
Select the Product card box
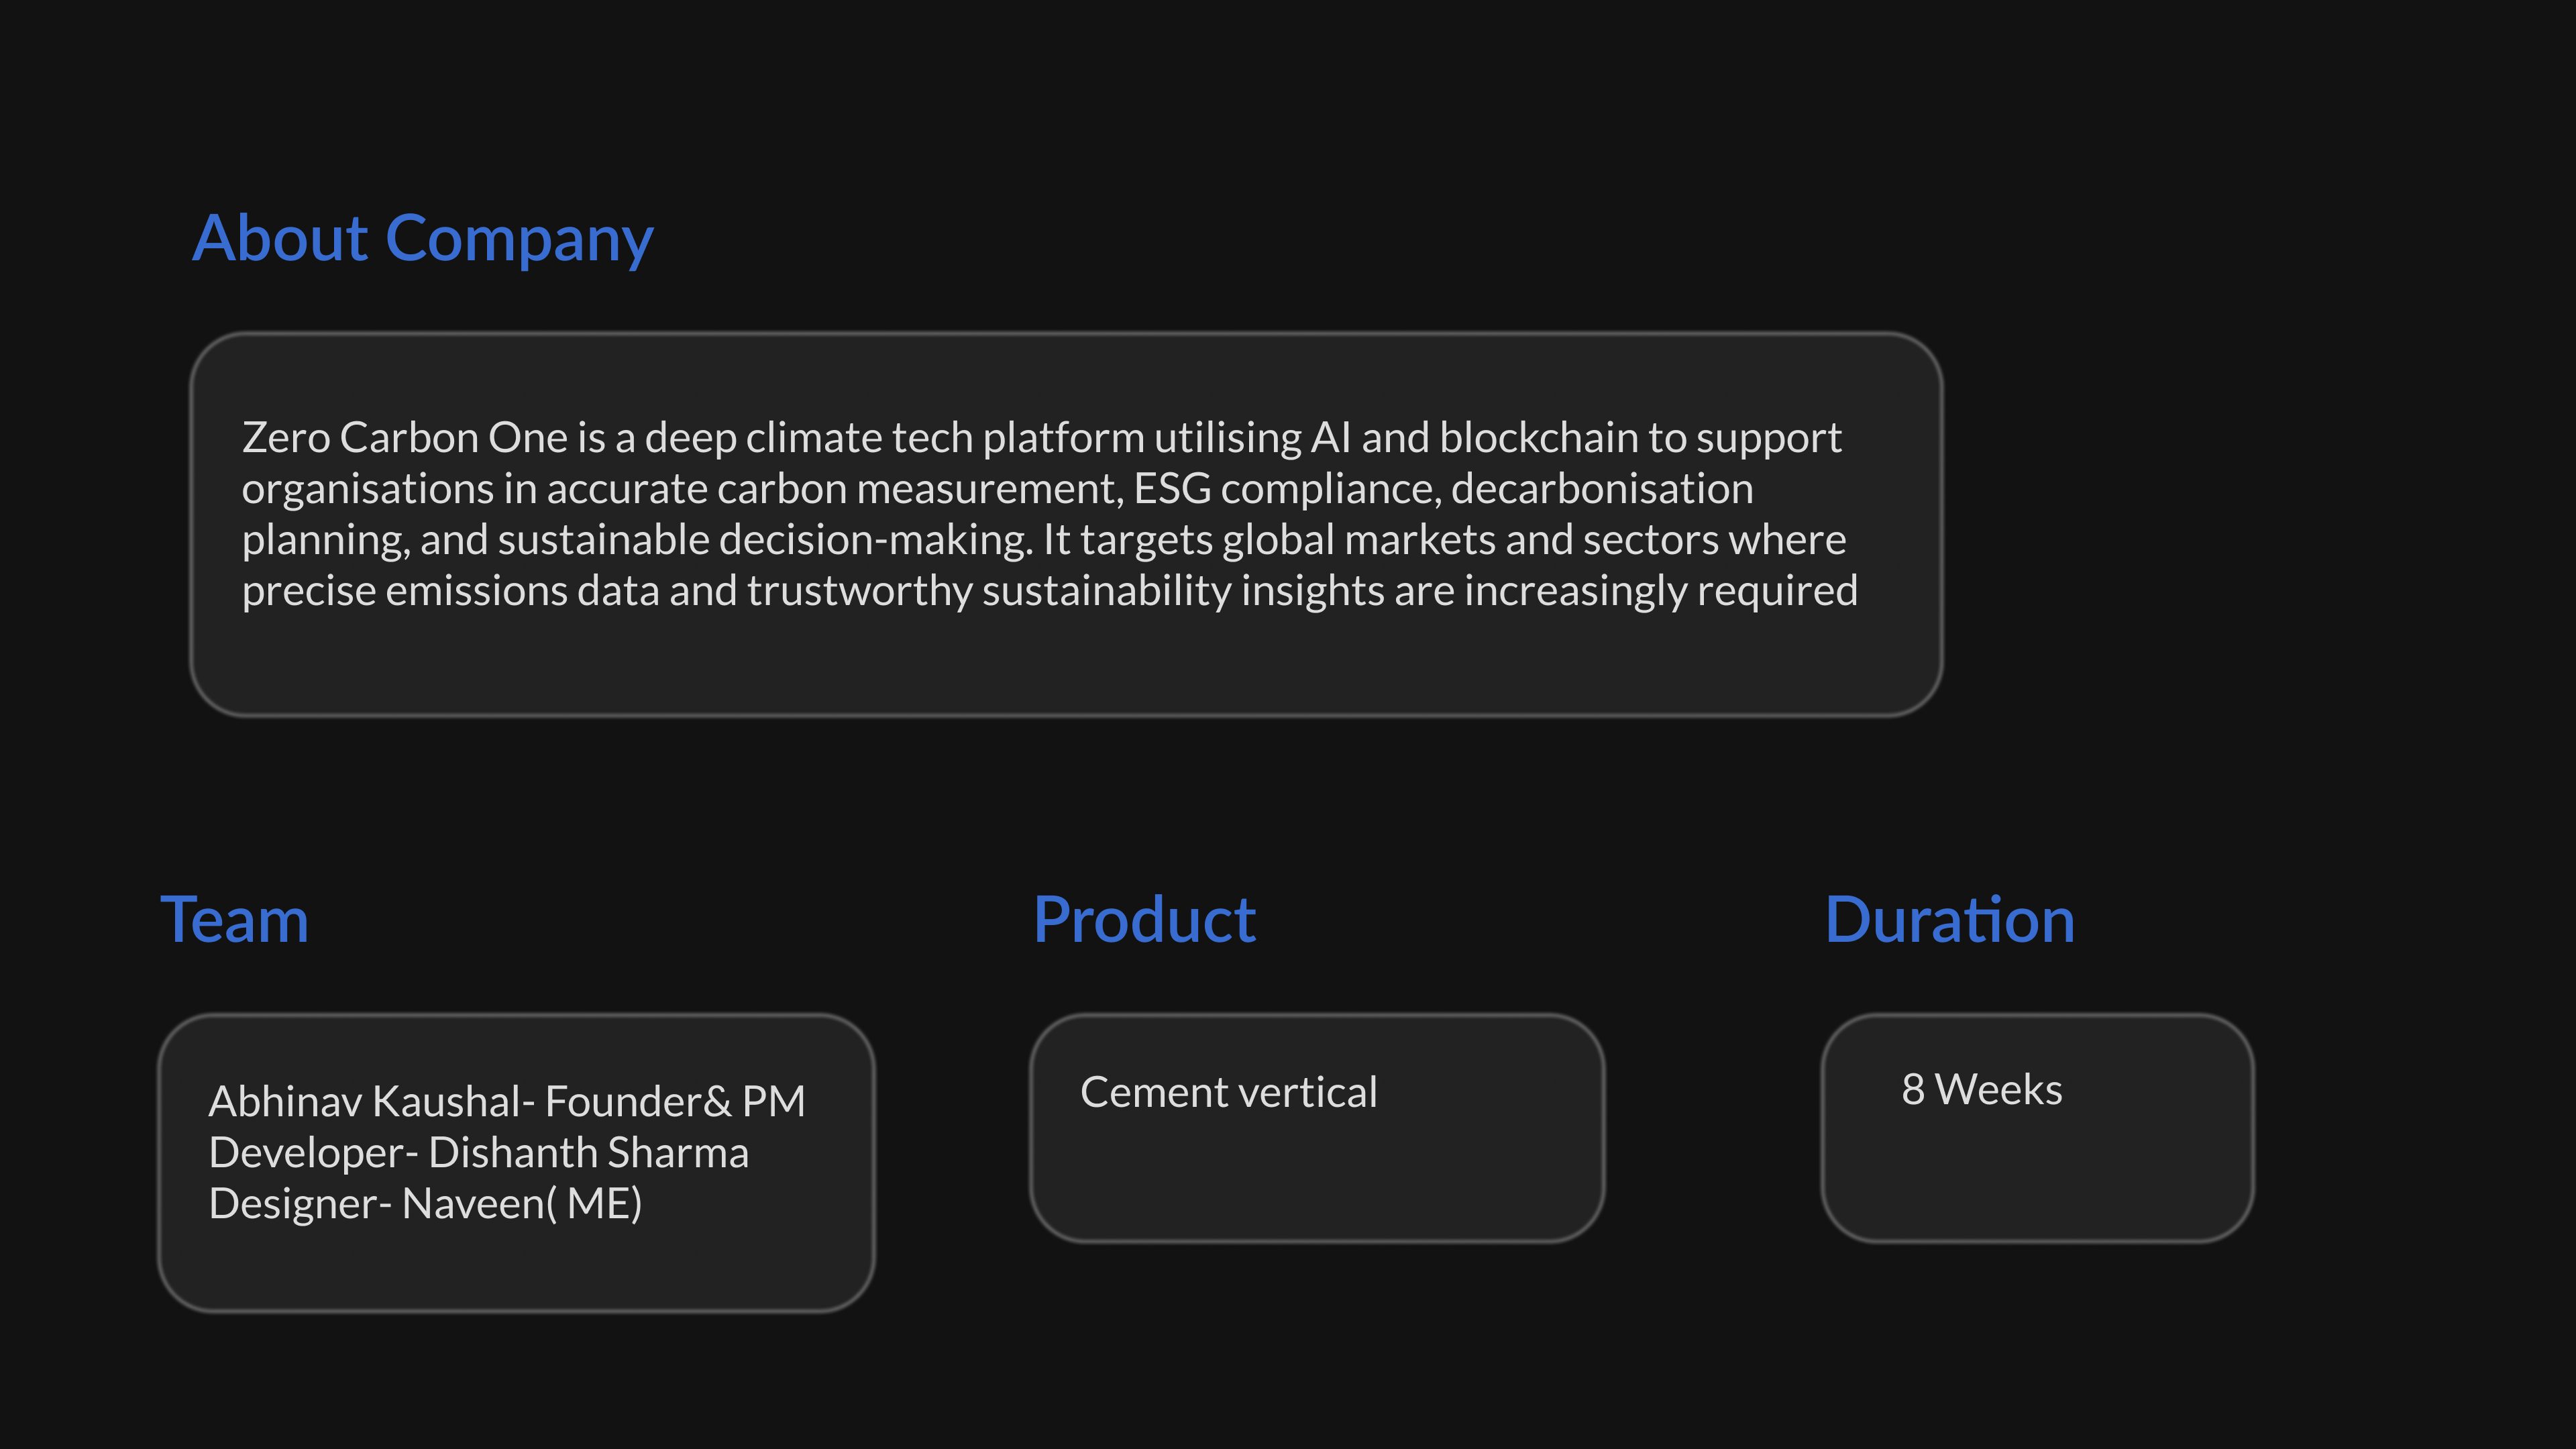point(1317,1128)
